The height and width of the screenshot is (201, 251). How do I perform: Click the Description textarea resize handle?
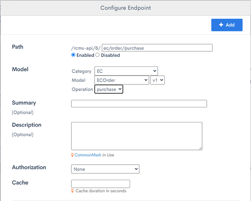pyautogui.click(x=200, y=148)
